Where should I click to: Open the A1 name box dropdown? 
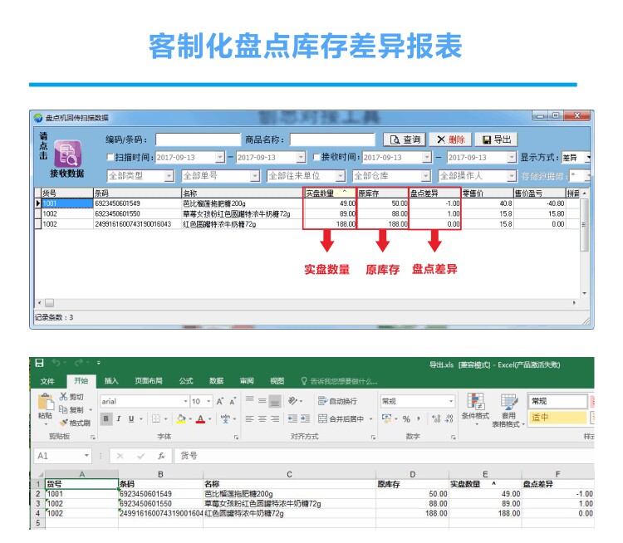[x=86, y=456]
